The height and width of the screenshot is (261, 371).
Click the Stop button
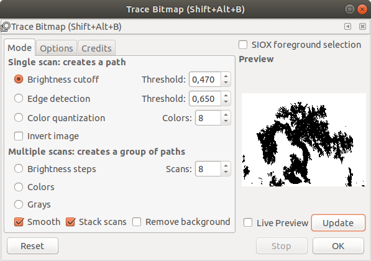click(282, 246)
